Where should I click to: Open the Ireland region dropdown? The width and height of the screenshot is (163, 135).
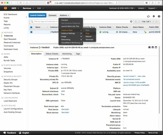[142, 8]
